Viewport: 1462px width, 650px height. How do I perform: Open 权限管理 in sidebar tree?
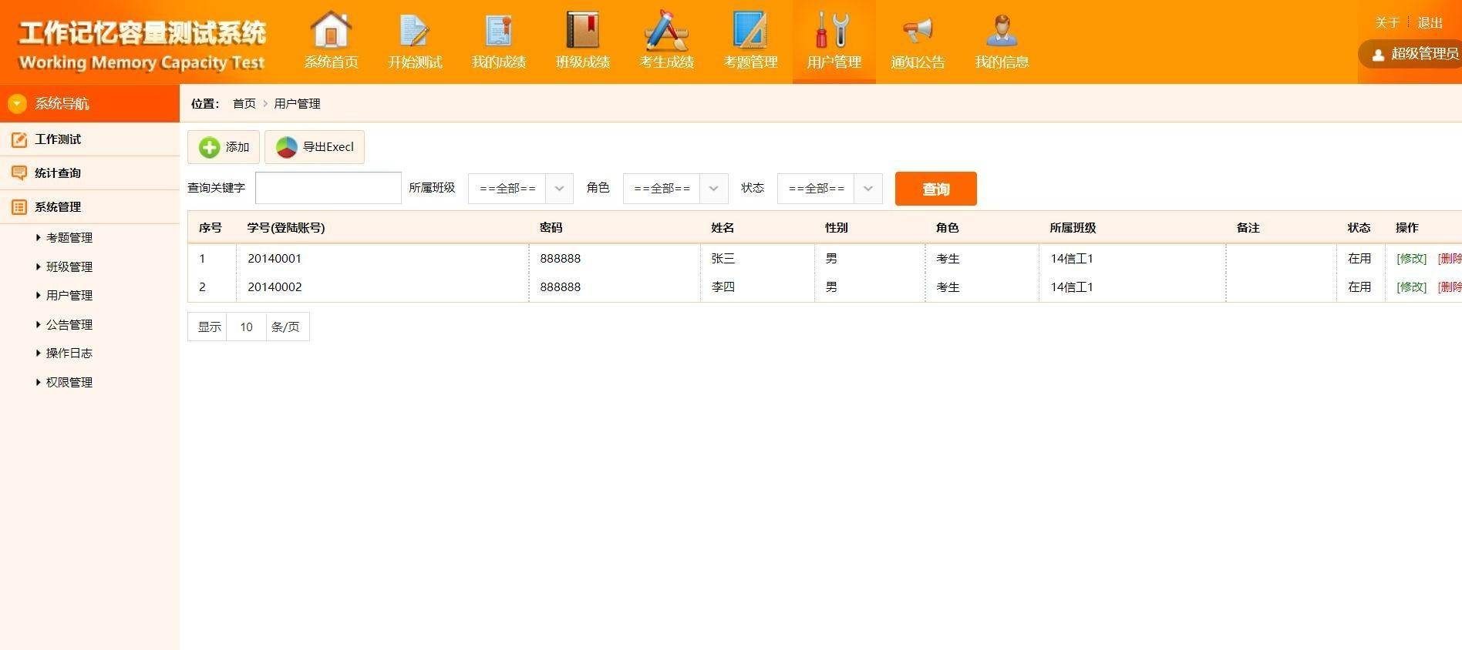69,383
